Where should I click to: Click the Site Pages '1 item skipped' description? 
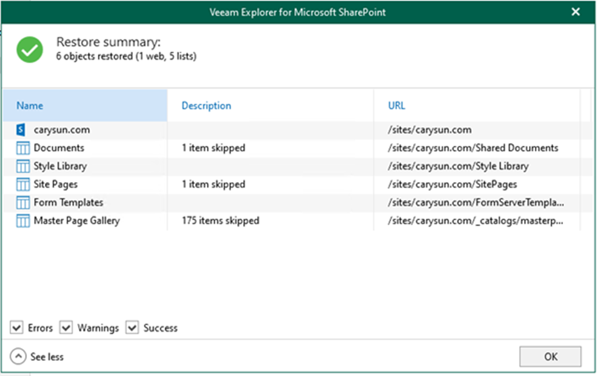point(213,184)
